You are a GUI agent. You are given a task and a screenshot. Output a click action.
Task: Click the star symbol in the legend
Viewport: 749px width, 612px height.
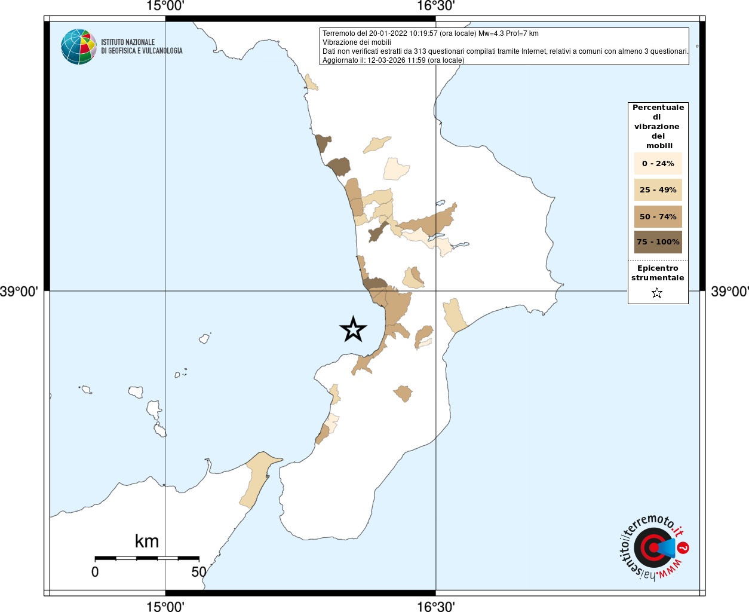[x=657, y=293]
